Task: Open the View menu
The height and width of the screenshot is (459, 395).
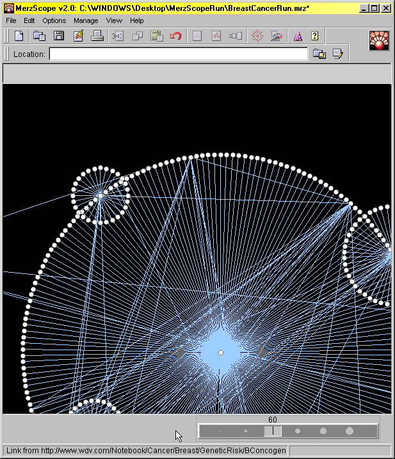Action: click(x=114, y=20)
